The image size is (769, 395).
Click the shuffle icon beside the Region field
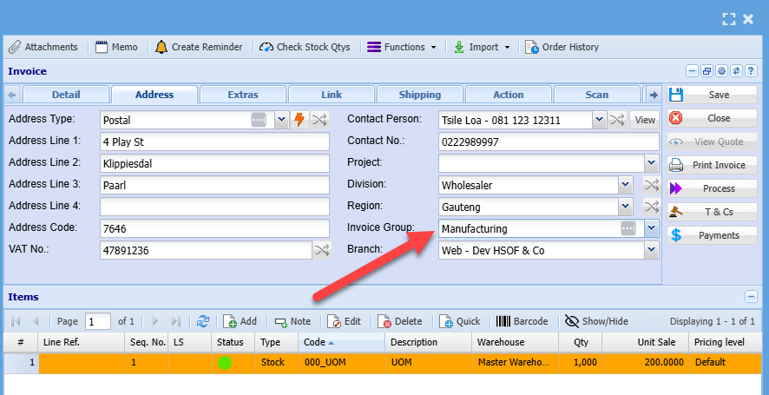click(x=651, y=207)
